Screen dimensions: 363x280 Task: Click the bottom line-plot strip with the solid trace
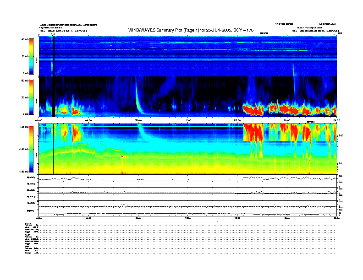point(187,211)
